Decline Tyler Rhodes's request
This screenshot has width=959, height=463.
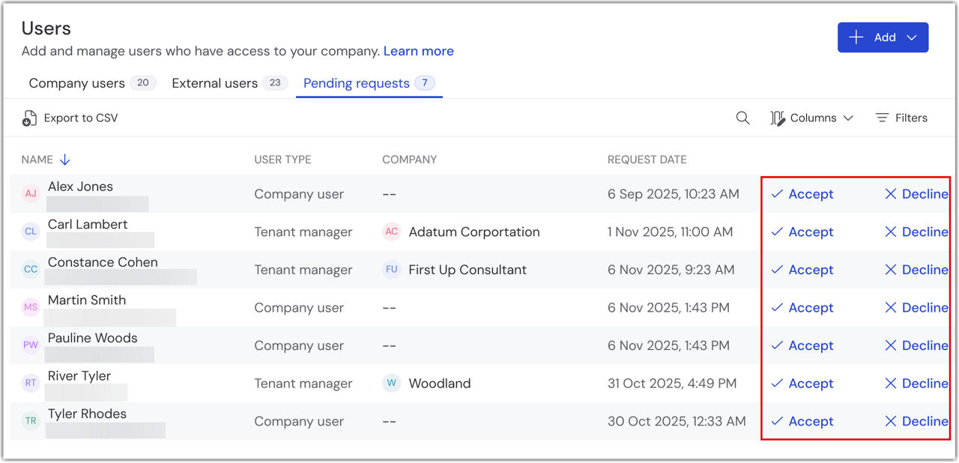coord(916,421)
